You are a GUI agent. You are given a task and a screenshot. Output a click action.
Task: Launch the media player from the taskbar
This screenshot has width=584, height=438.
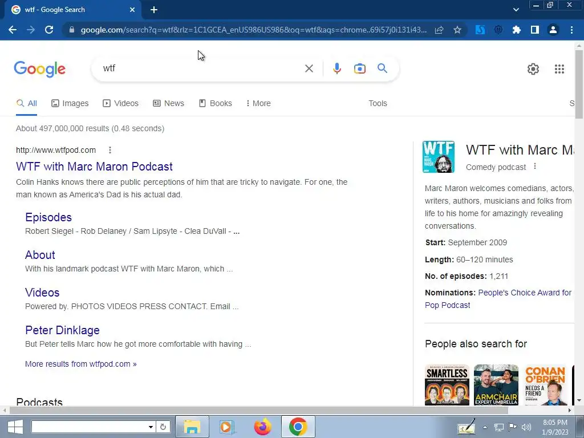pyautogui.click(x=226, y=427)
